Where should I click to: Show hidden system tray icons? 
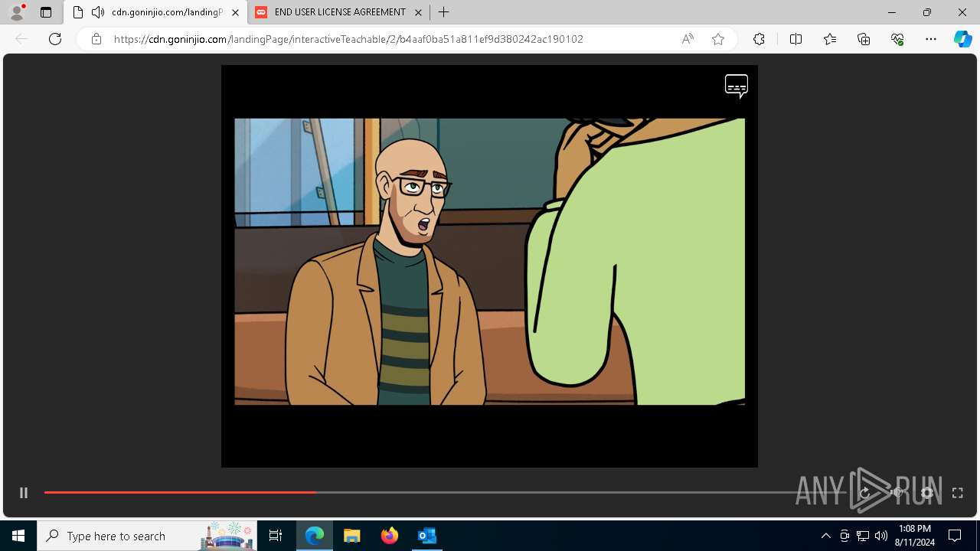(825, 536)
